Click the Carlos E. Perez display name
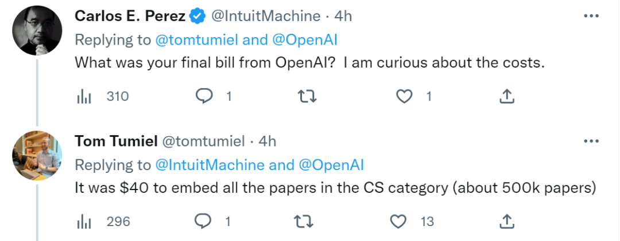Screen dimensions: 620x241 point(130,17)
